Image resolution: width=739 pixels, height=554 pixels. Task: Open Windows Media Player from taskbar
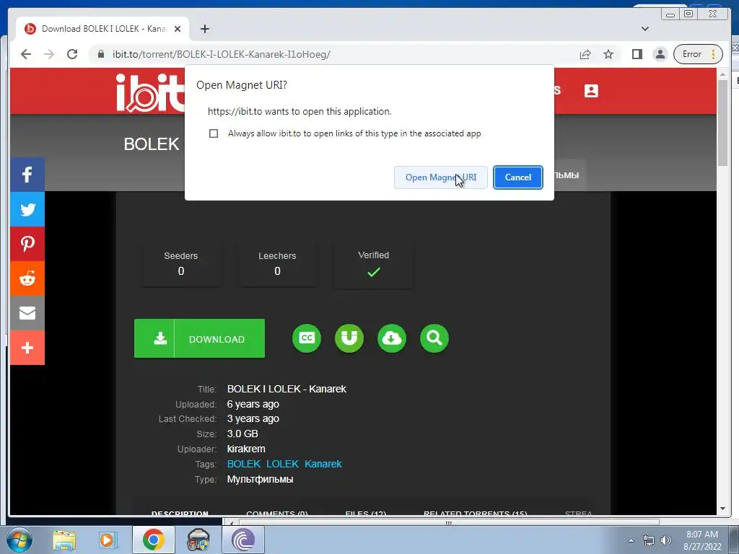[x=107, y=540]
